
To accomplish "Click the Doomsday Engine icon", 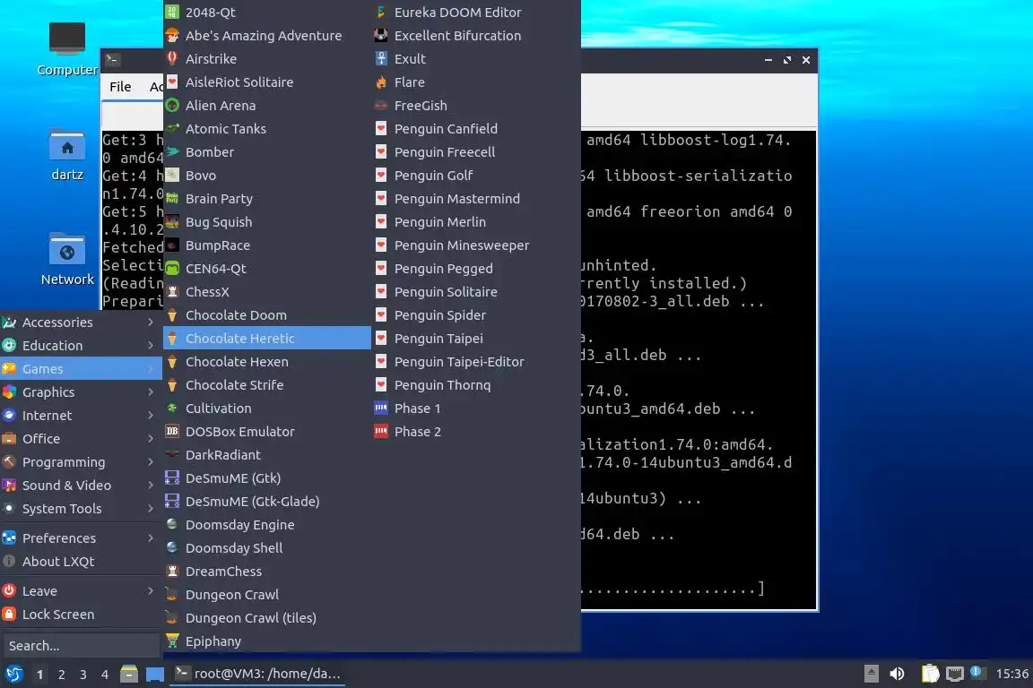I will 172,525.
